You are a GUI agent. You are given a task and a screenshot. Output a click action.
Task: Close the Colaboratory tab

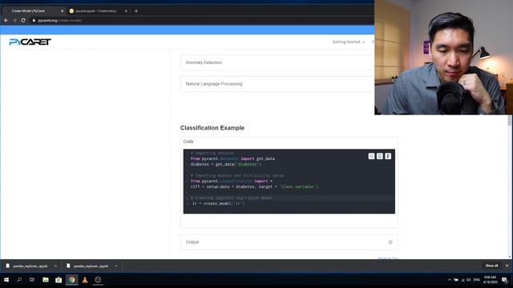coord(126,10)
